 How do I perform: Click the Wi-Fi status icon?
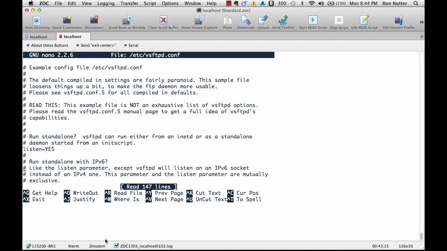(312, 3)
